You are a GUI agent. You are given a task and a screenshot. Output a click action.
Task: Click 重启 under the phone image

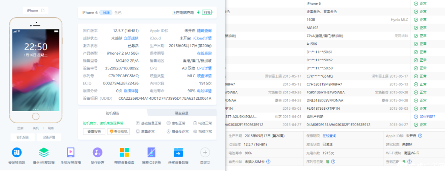click(20, 128)
